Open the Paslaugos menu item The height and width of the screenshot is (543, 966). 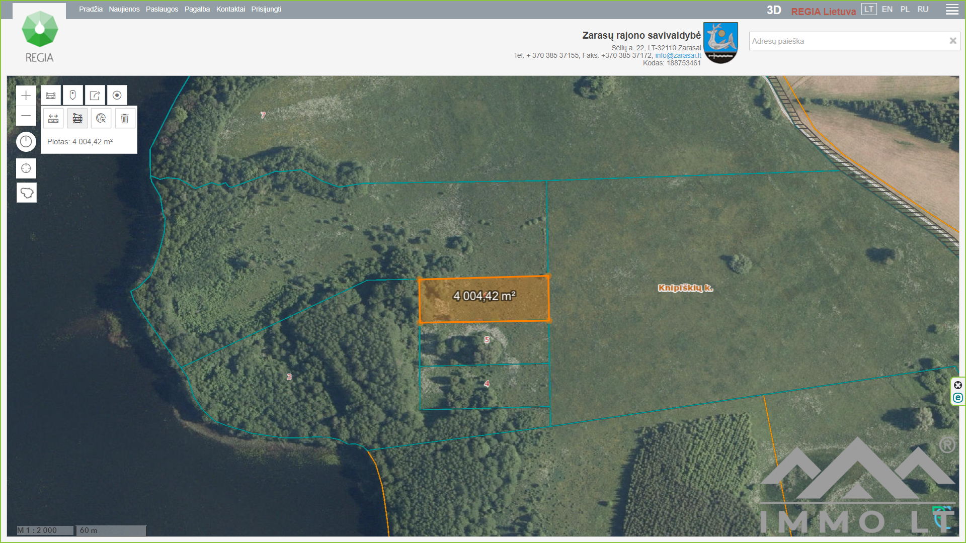[x=162, y=9]
